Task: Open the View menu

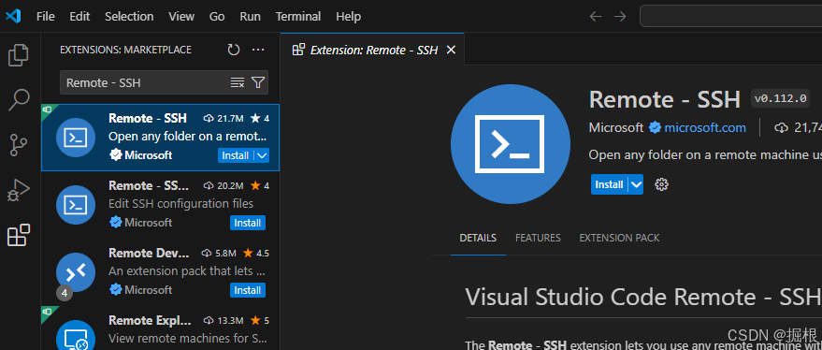Action: [x=181, y=16]
